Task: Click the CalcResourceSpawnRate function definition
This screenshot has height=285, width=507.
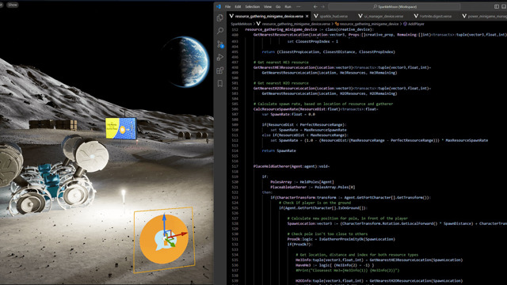Action: (315, 109)
